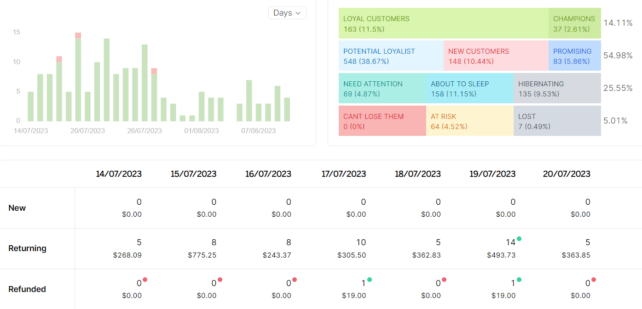Select the Hibernating segment block
This screenshot has width=642, height=309.
(557, 88)
